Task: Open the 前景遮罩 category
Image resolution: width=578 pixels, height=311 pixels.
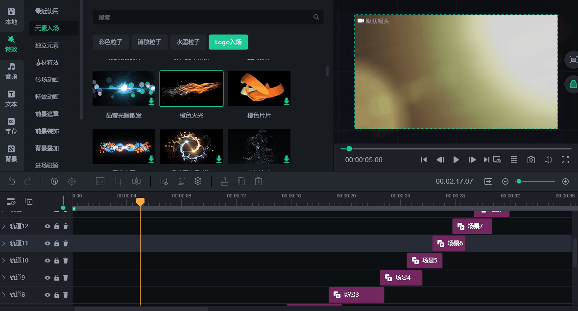Action: tap(47, 114)
